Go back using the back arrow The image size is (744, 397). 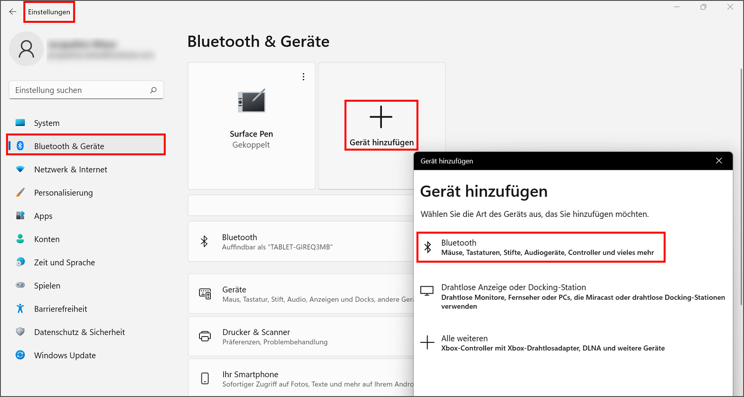12,12
